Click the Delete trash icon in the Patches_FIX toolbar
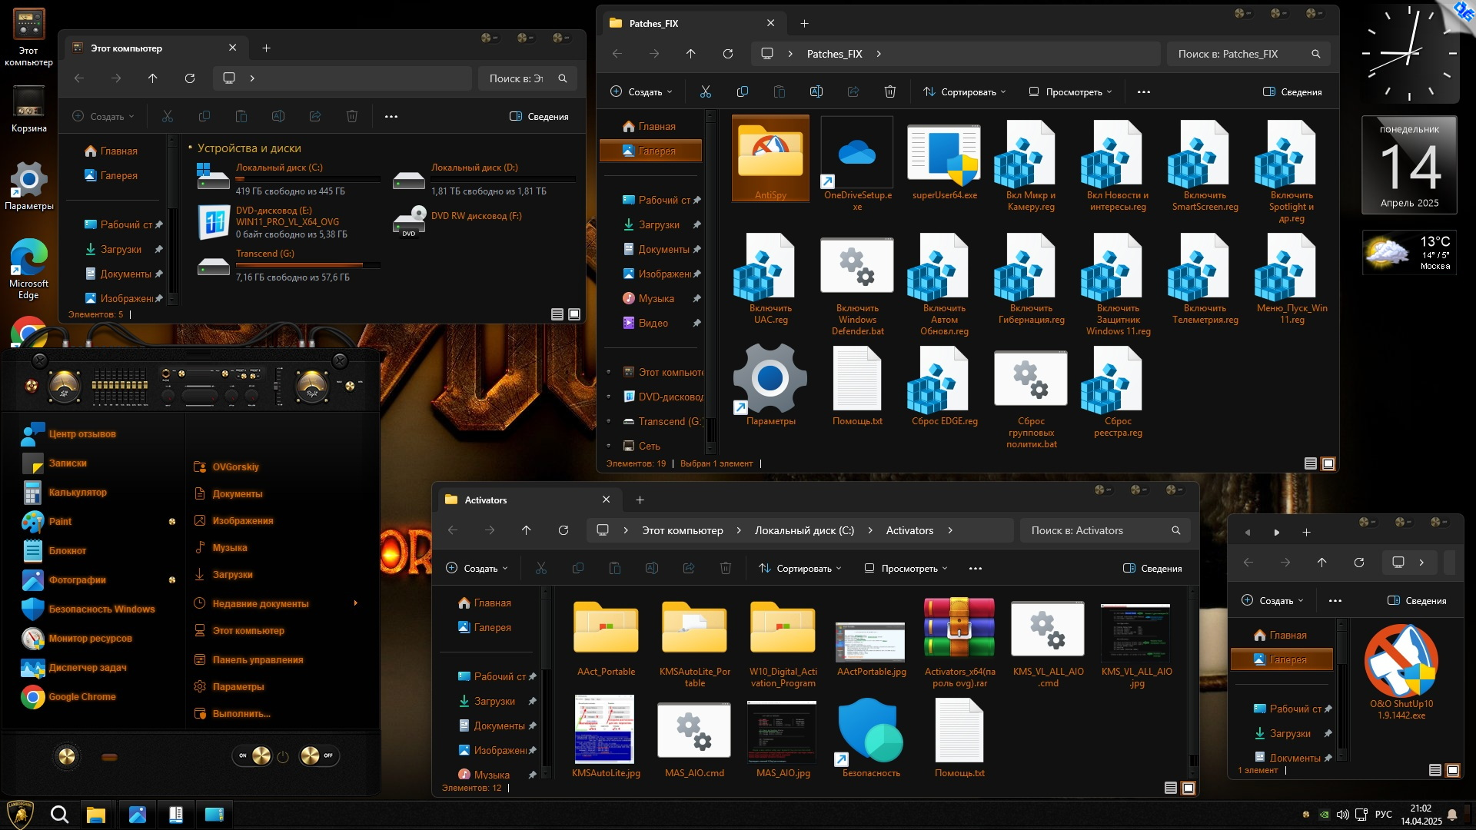 click(x=889, y=92)
